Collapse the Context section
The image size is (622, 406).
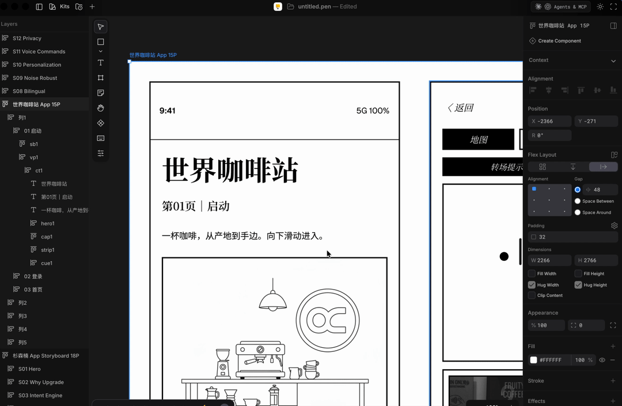(x=613, y=60)
